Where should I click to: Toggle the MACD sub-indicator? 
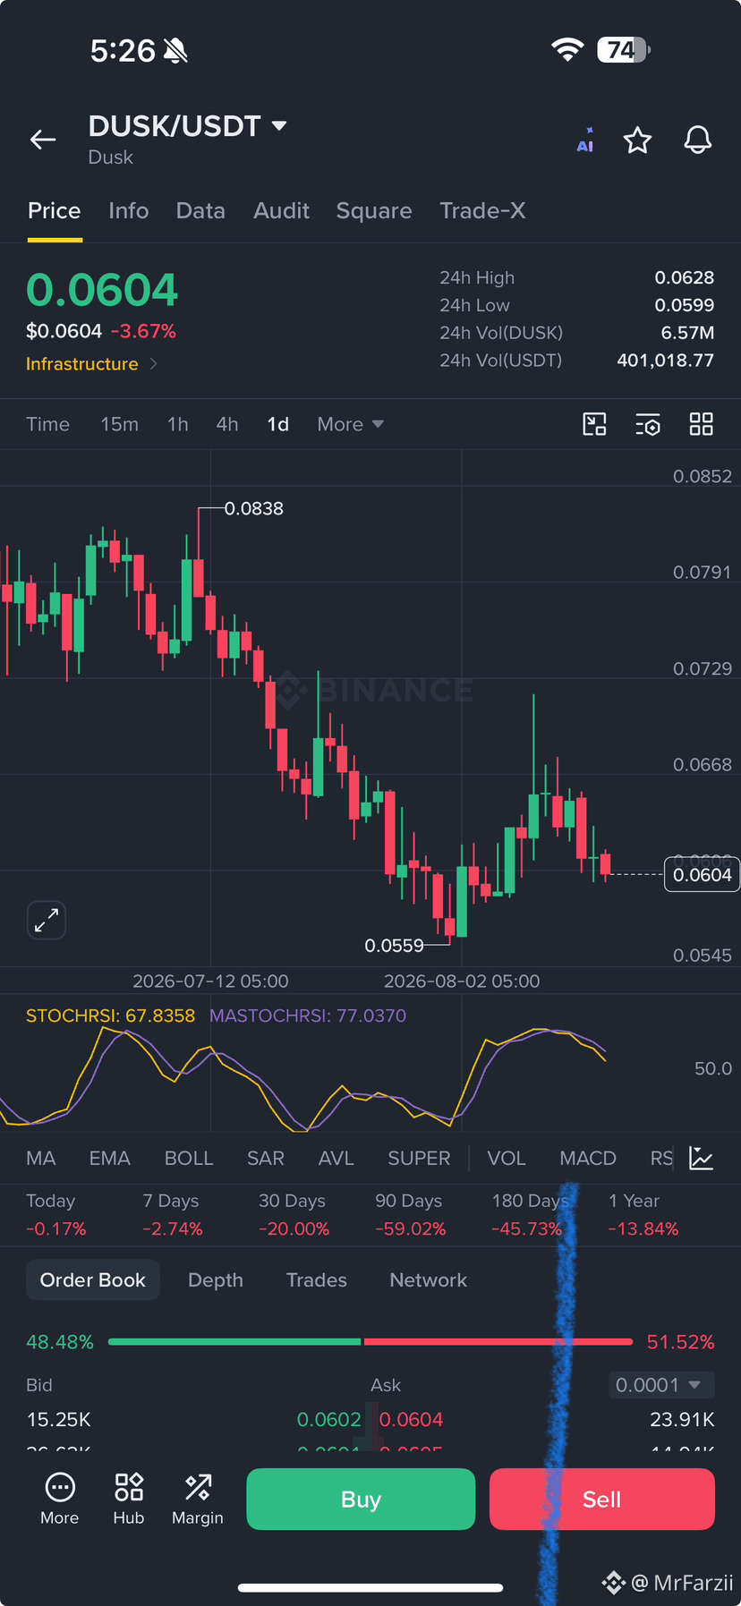(588, 1159)
